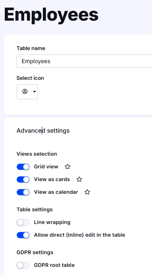This screenshot has width=152, height=276.
Task: Toggle the View as calendar switch
Action: pyautogui.click(x=23, y=192)
